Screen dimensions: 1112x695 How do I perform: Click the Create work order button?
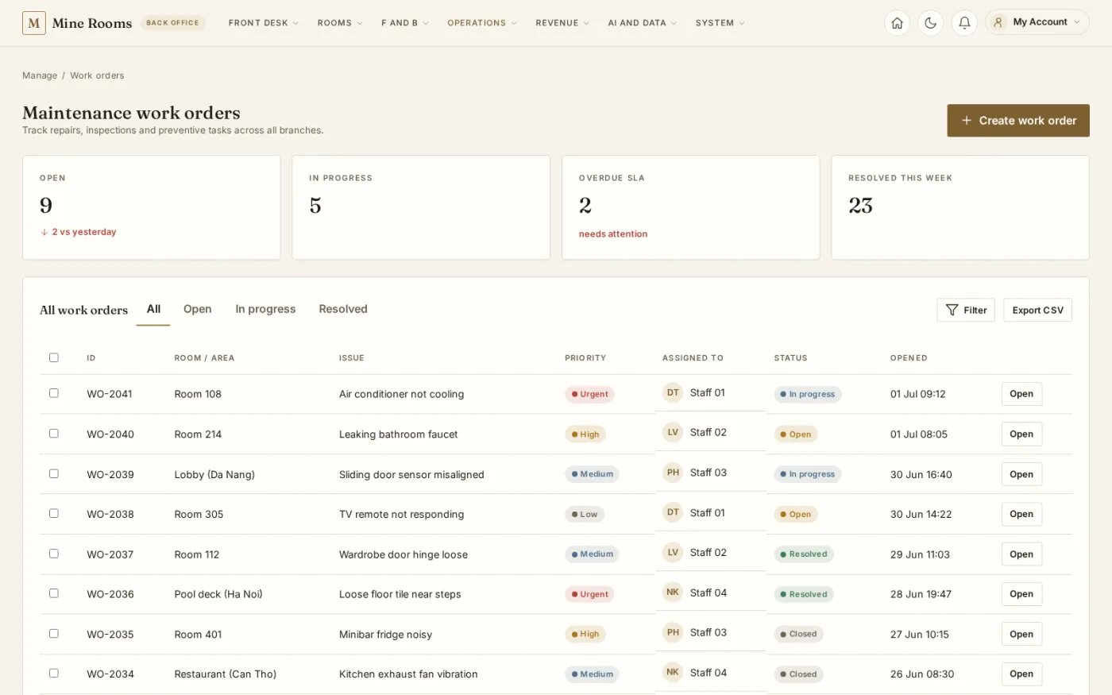click(x=1018, y=121)
